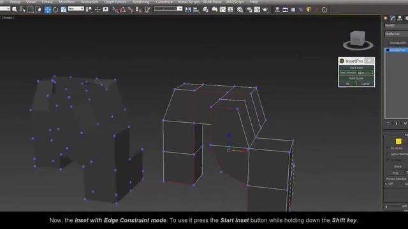Select the Select Object tool in toolbar

pos(15,10)
